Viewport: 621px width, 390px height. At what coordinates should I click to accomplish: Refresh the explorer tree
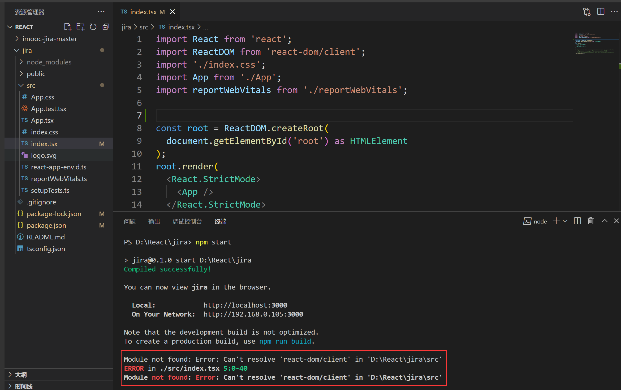(93, 27)
